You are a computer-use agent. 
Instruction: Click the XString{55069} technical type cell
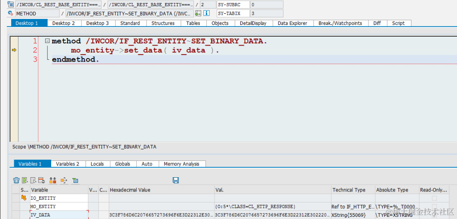pos(353,215)
